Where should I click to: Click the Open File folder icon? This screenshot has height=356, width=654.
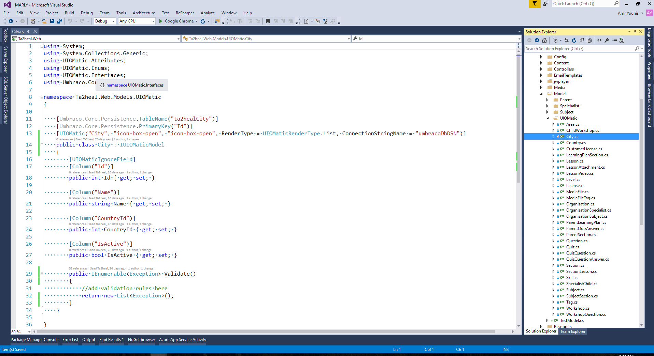pos(44,21)
